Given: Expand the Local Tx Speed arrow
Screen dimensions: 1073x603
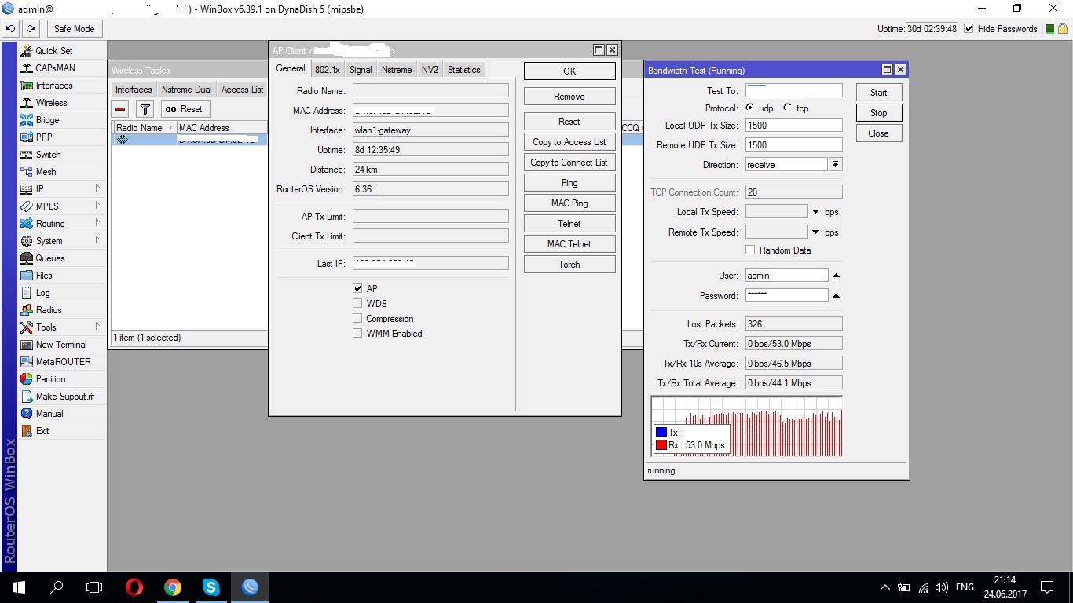Looking at the screenshot, I should tap(815, 212).
